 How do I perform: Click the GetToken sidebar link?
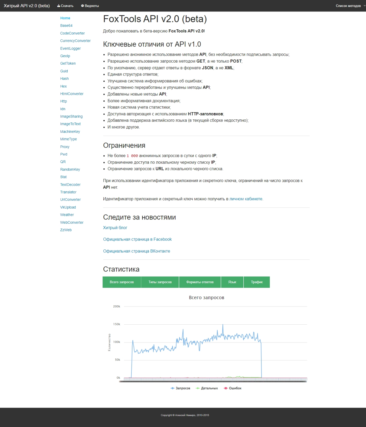pos(68,63)
